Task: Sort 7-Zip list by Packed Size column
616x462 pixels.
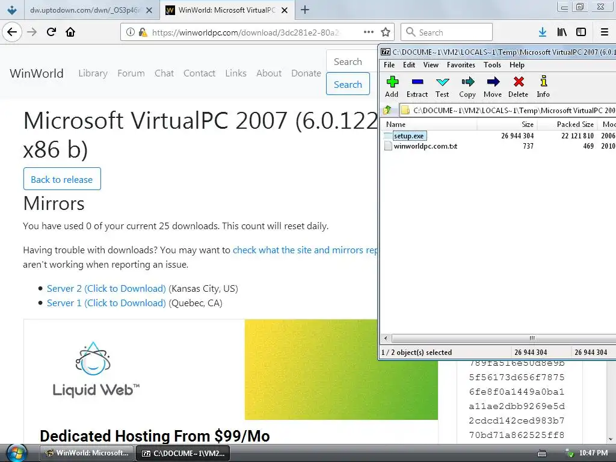Action: tap(567, 125)
